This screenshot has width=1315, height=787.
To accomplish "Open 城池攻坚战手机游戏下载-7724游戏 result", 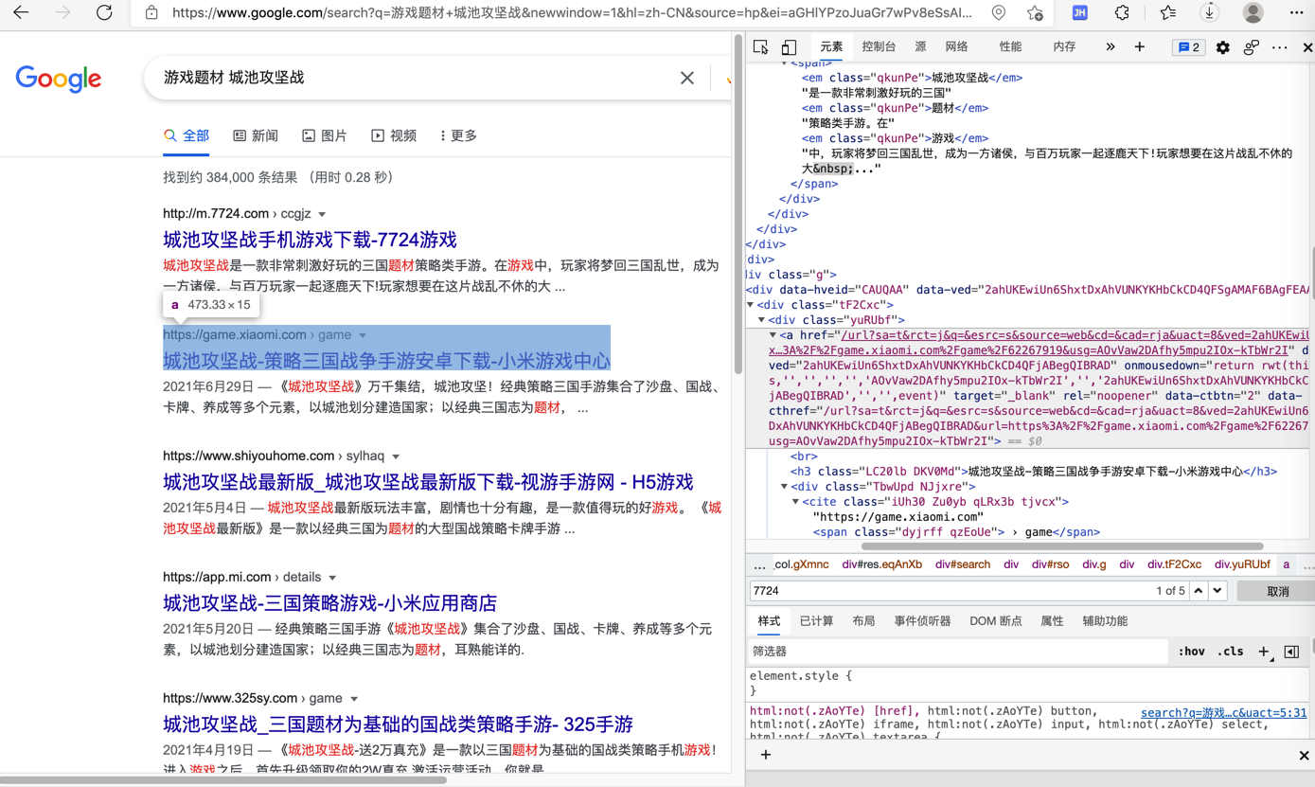I will [310, 240].
